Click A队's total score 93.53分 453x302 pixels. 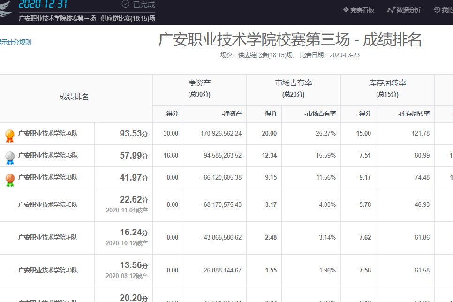133,134
